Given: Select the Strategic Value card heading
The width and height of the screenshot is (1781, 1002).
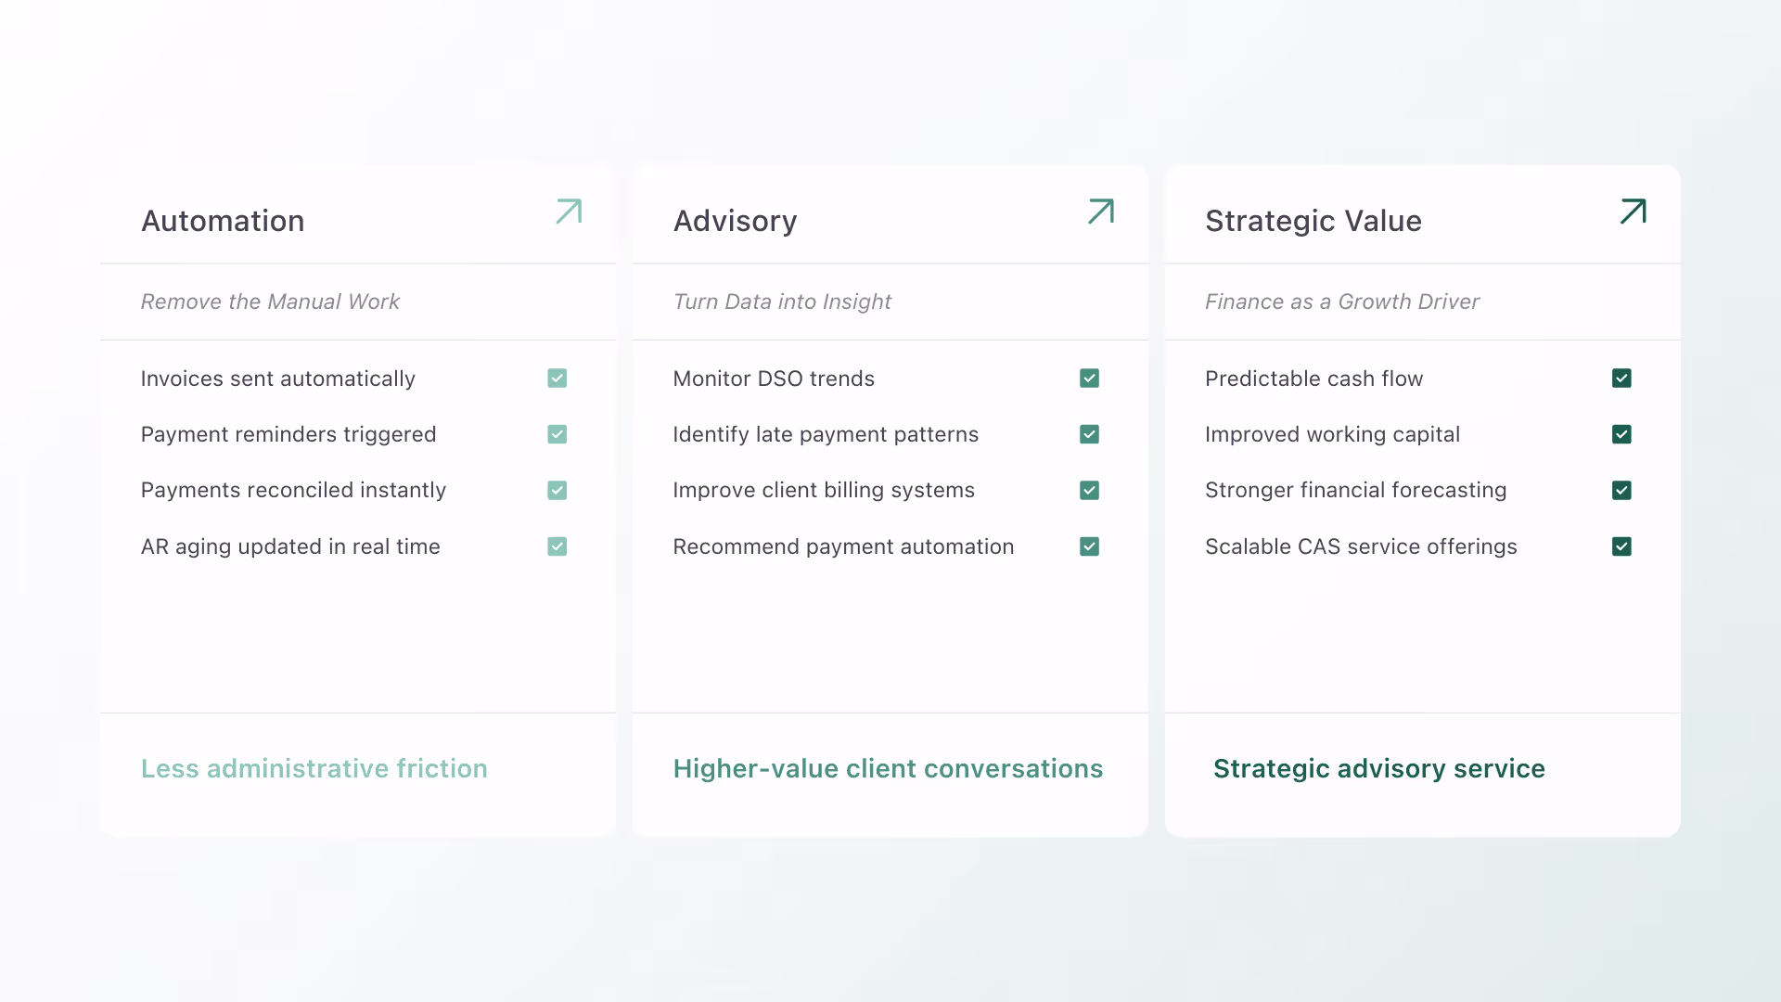Looking at the screenshot, I should click(x=1313, y=221).
